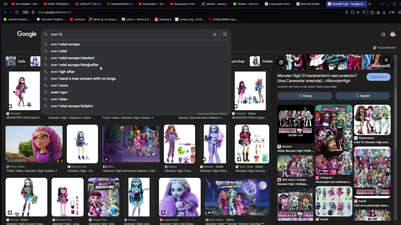Open the Instagram bookmark
This screenshot has width=401, height=225.
(163, 19)
